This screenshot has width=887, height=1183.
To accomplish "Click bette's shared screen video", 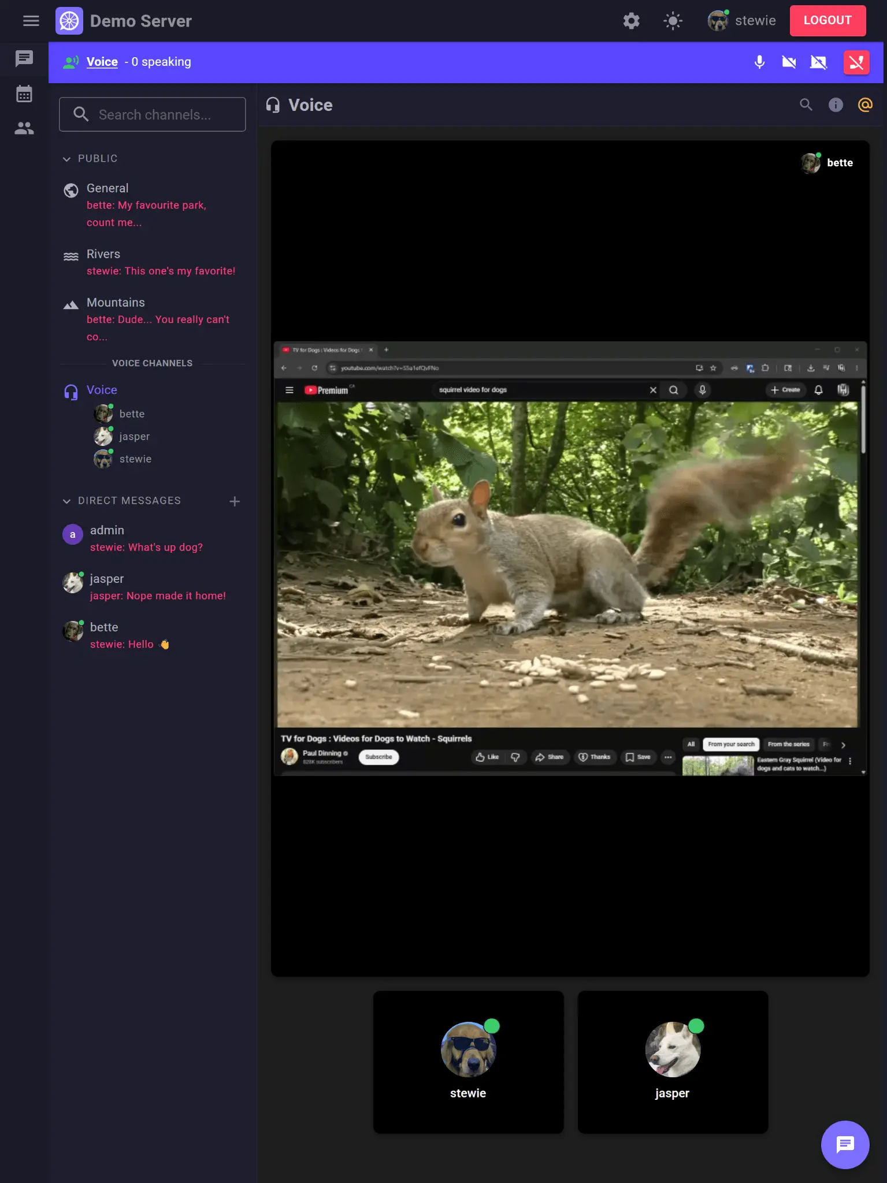I will click(570, 559).
